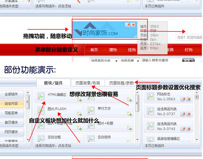
Task: Open the 家具 navigation menu item
Action: [x=170, y=50]
